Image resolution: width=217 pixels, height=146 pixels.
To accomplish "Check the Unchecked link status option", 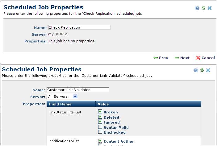I will click(x=100, y=132).
